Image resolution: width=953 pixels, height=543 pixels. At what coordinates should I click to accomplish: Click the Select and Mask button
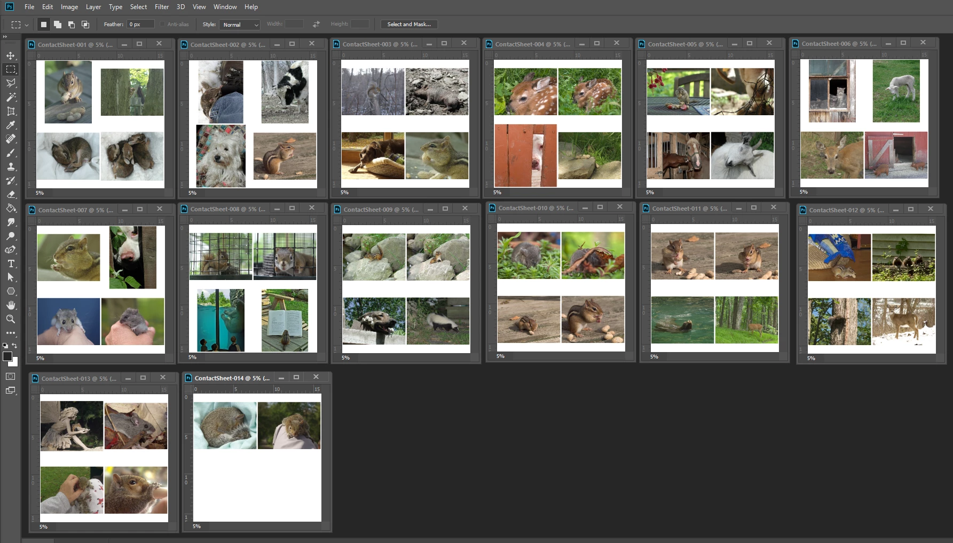click(x=409, y=25)
